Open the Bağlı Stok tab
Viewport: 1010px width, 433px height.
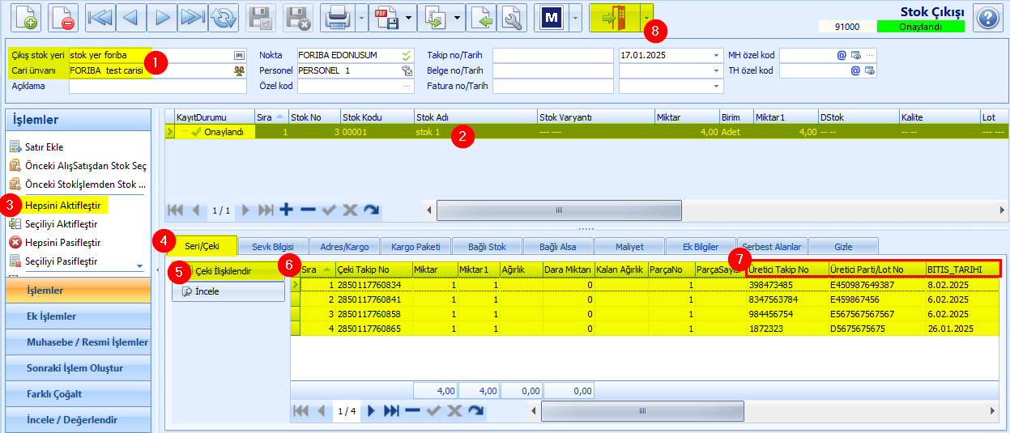pyautogui.click(x=487, y=246)
